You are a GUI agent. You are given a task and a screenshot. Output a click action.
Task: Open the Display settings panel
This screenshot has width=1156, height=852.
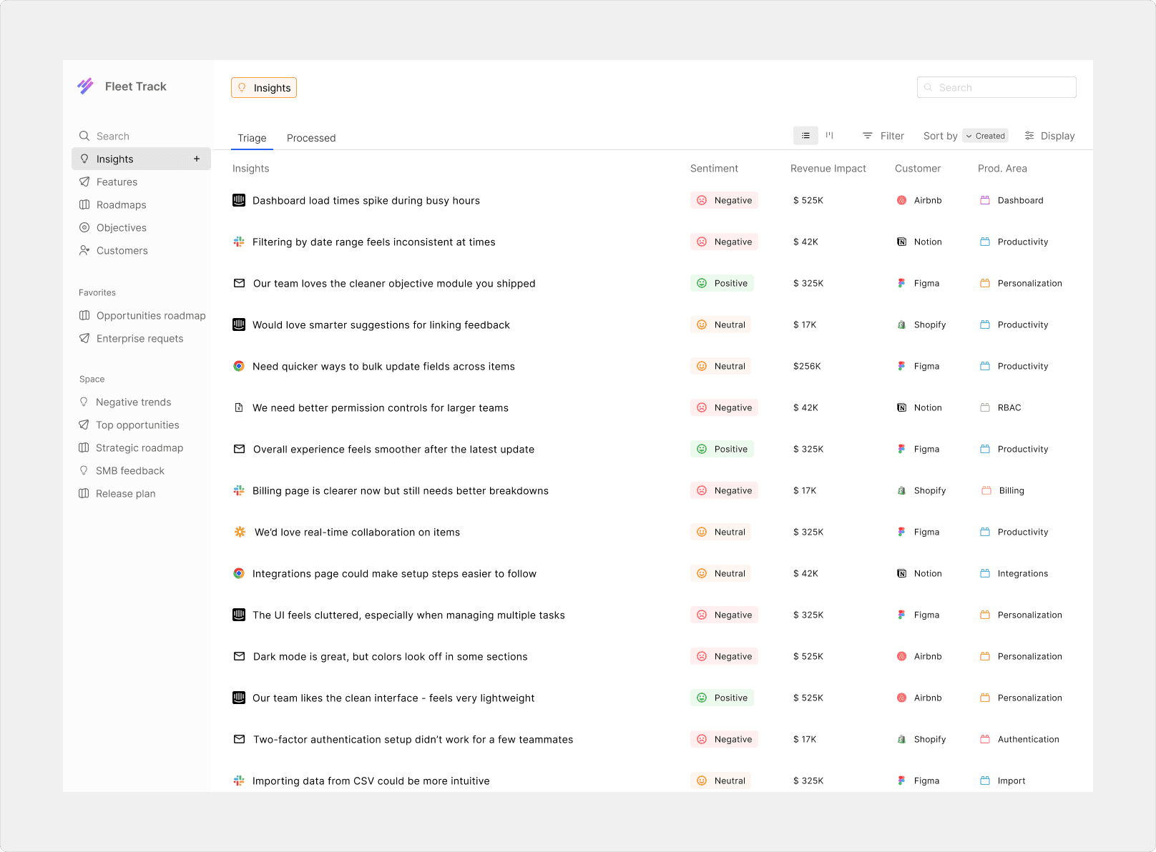1049,136
